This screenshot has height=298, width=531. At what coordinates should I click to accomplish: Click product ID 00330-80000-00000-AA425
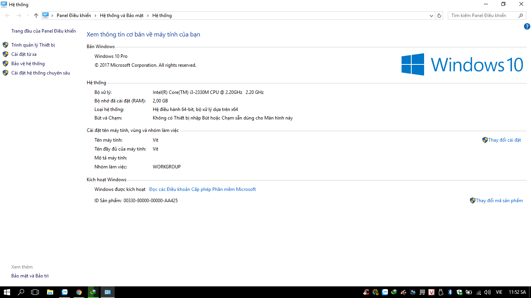150,201
